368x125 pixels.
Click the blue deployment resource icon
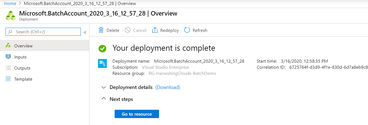coord(102,63)
